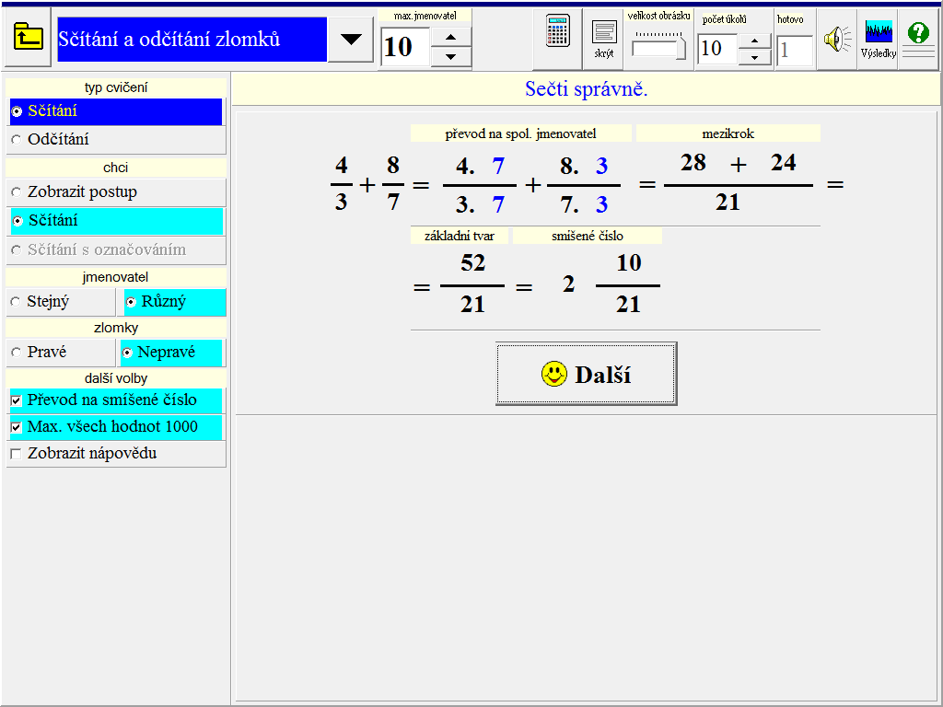This screenshot has height=707, width=943.
Task: Click the převod na spol. jmenovatel label
Action: [521, 133]
